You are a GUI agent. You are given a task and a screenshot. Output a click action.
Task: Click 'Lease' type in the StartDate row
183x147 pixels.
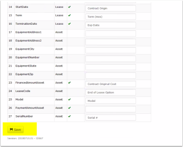click(x=59, y=7)
